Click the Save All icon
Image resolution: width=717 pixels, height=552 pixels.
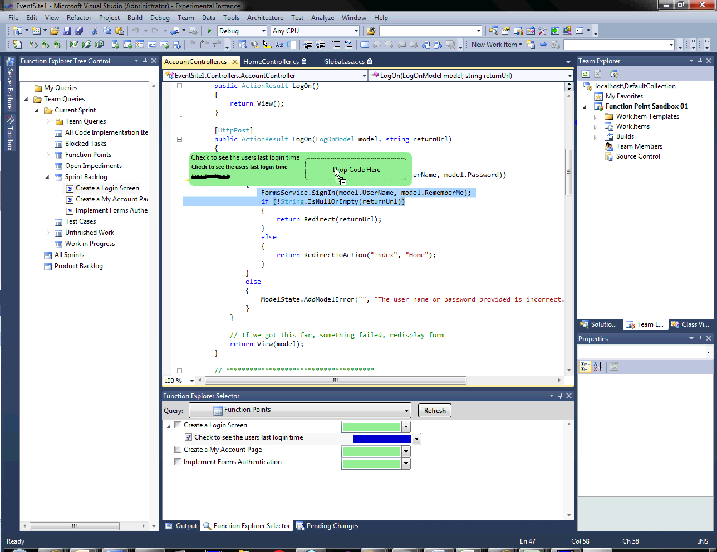click(79, 31)
